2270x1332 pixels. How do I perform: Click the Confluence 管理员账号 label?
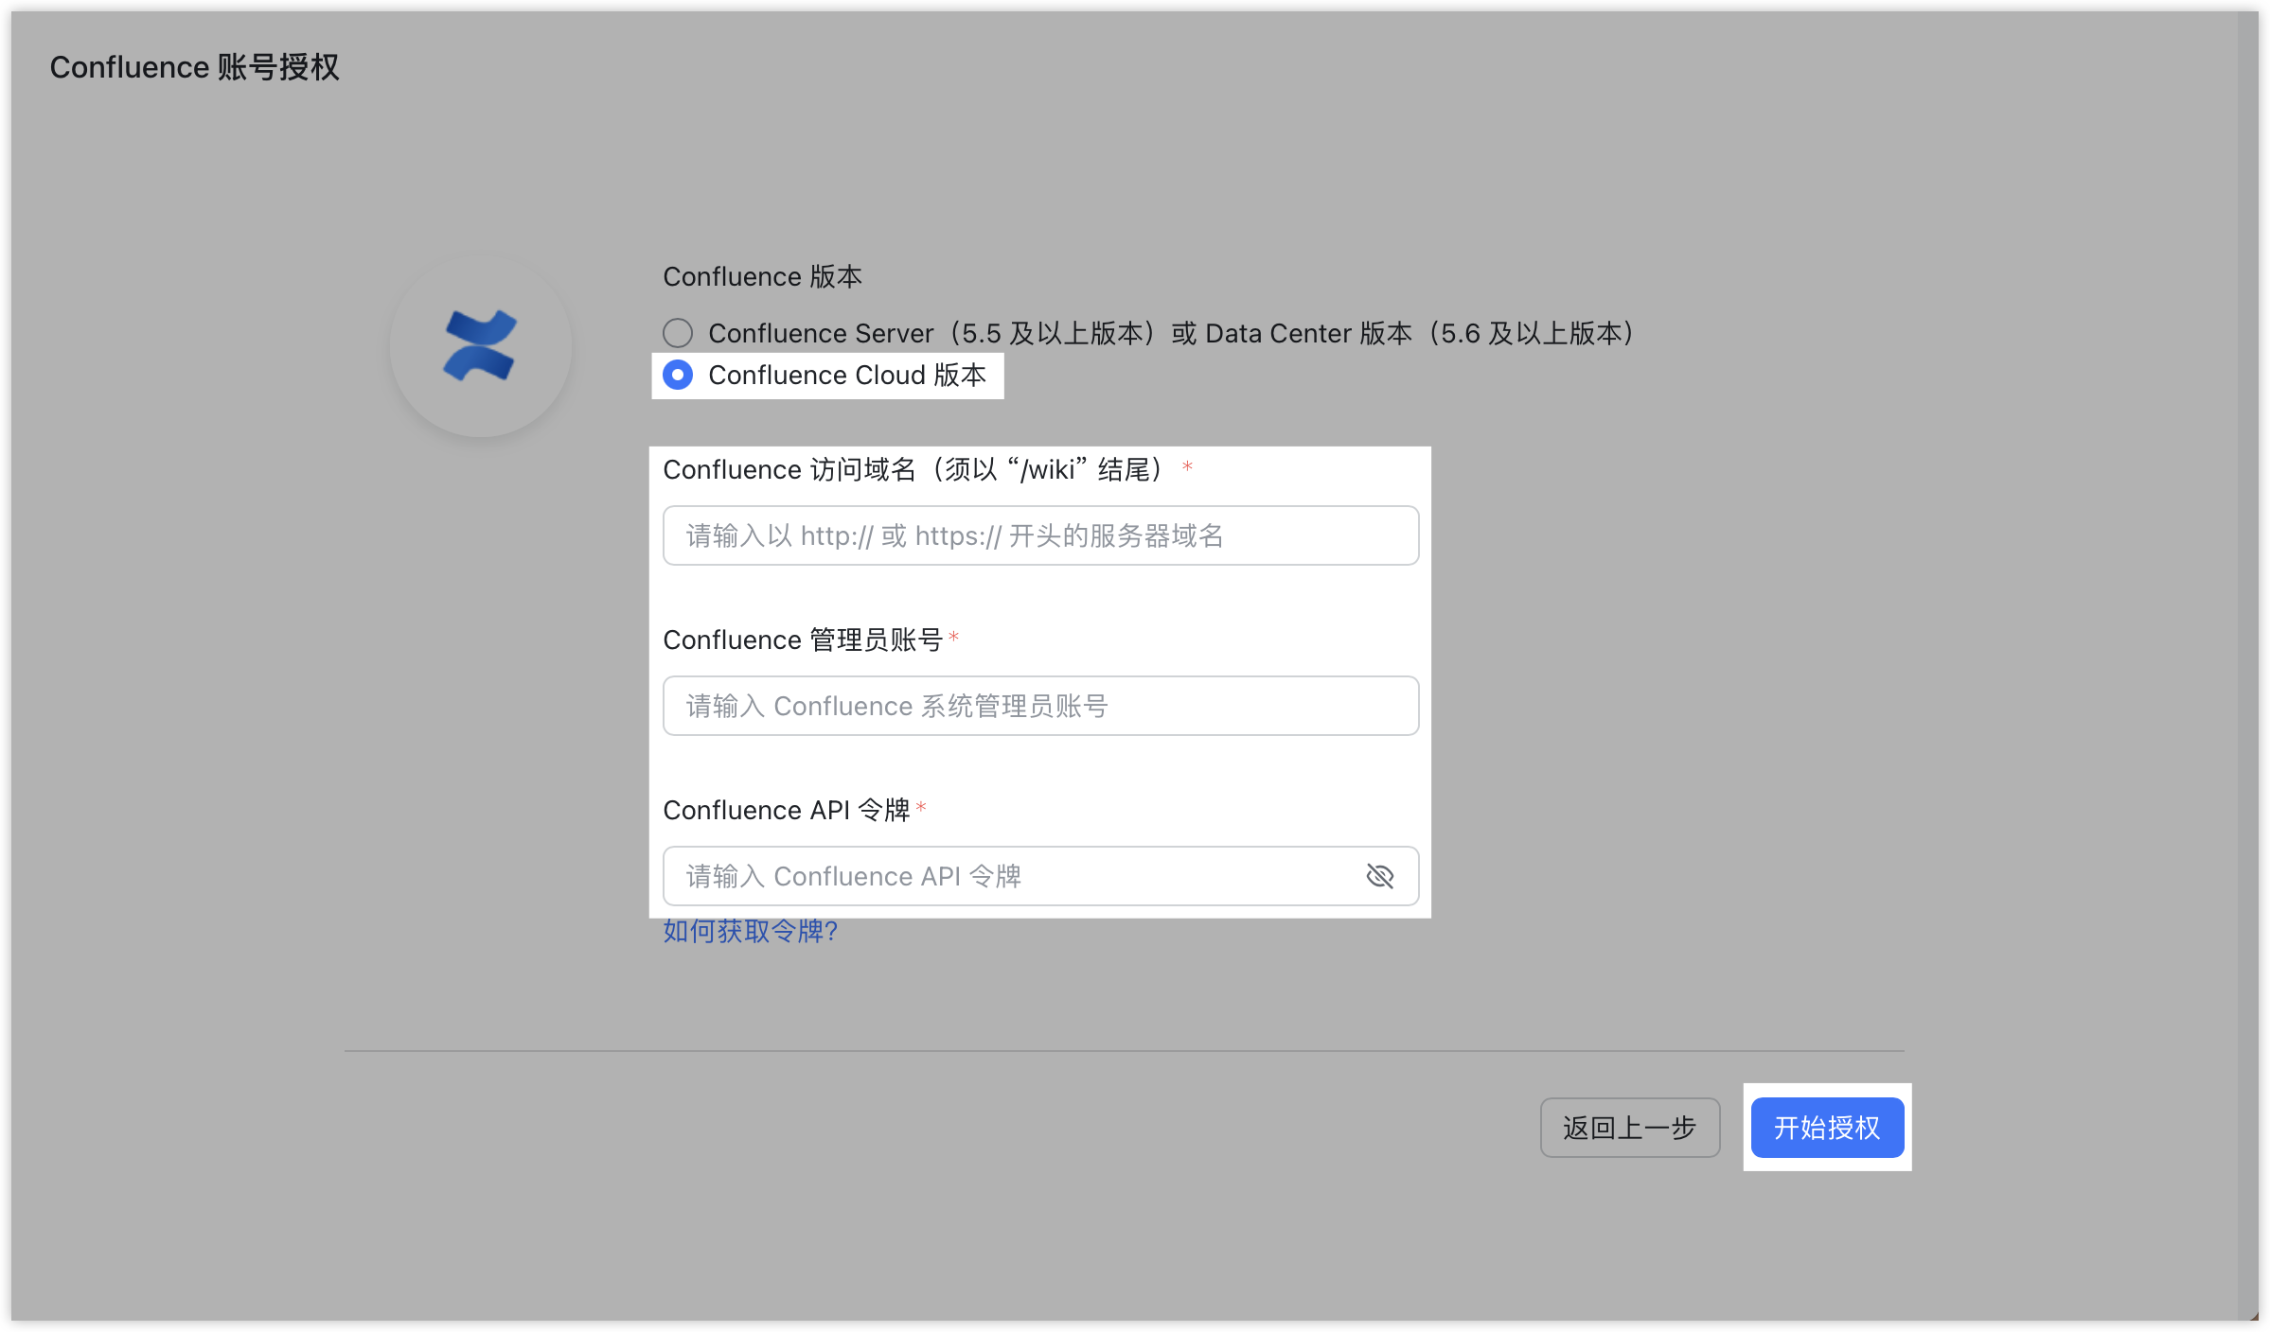tap(803, 640)
